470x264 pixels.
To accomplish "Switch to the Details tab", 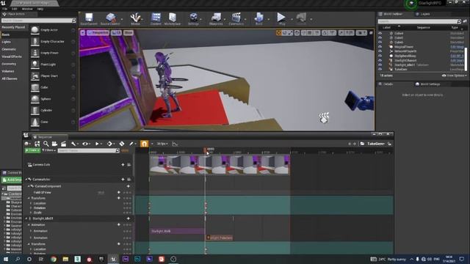I will (386, 84).
